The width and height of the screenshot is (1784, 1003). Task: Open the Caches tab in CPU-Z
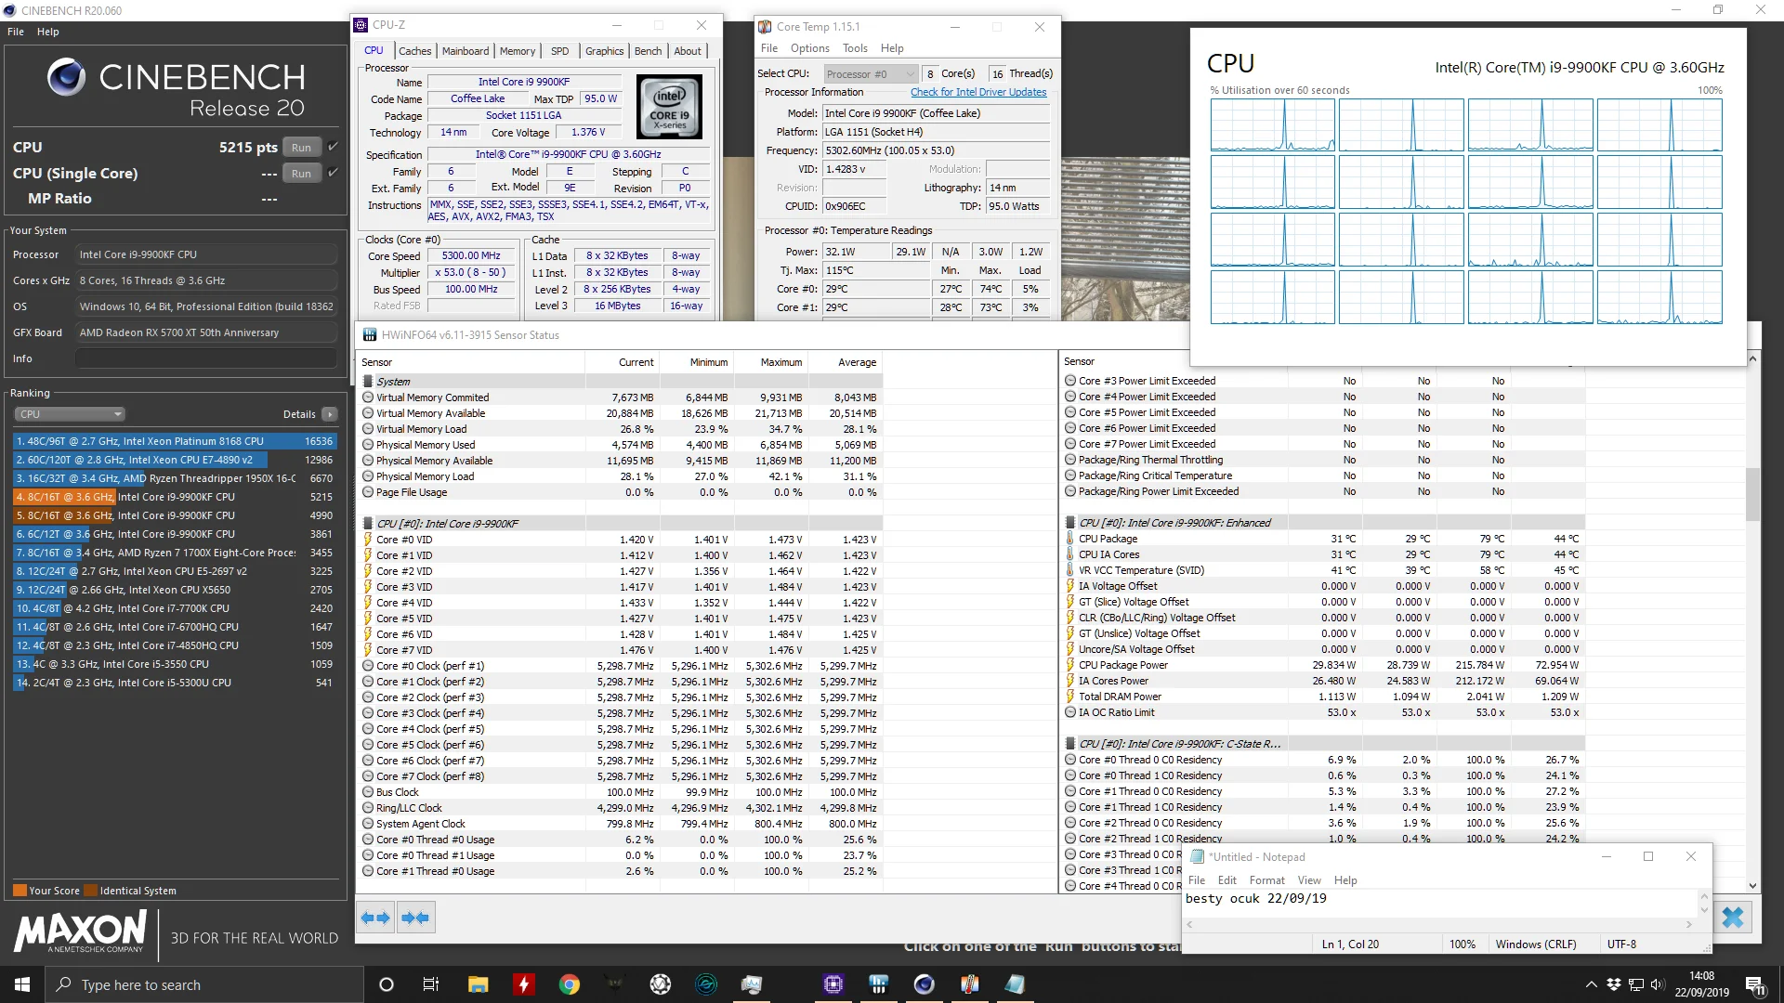point(414,51)
